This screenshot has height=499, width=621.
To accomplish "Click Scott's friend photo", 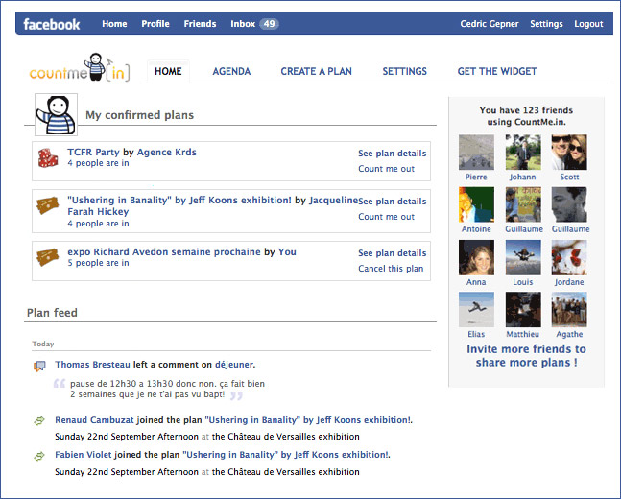I will (x=569, y=153).
